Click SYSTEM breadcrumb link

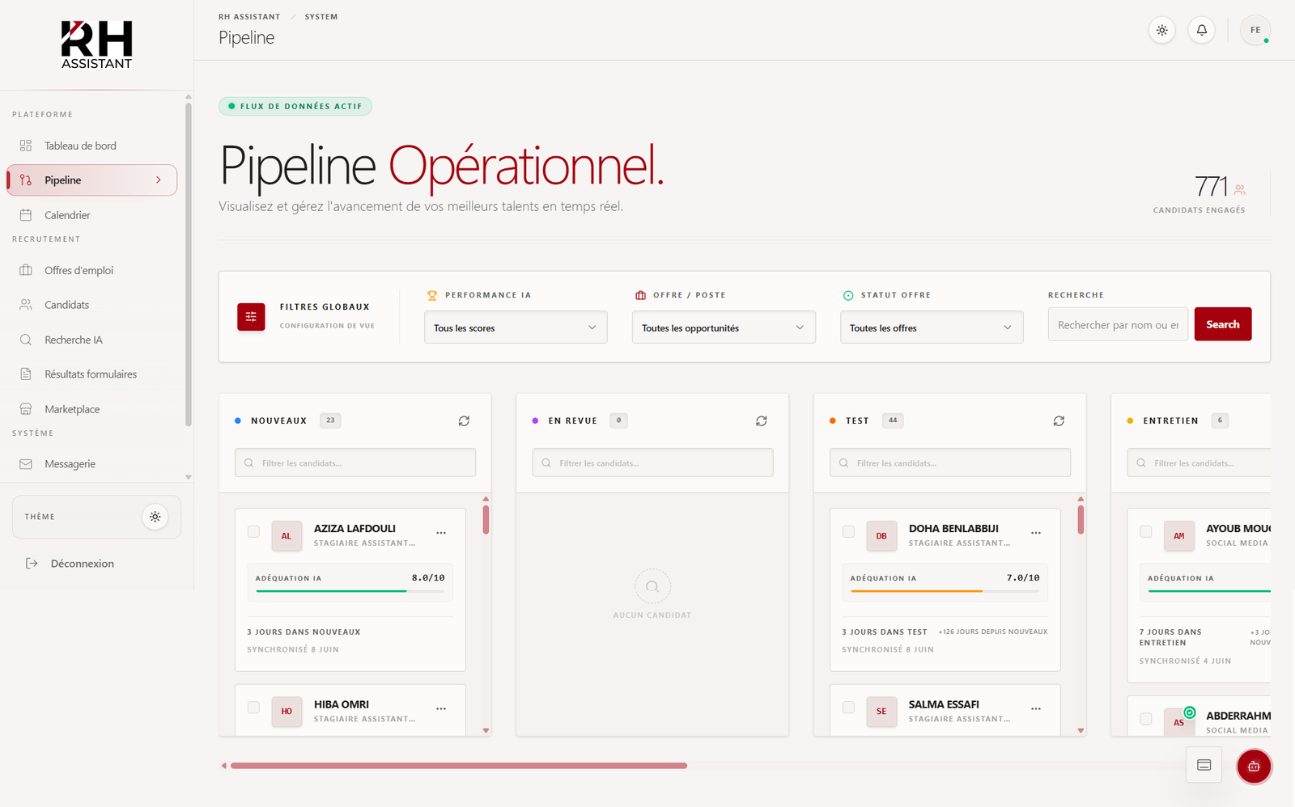tap(321, 17)
